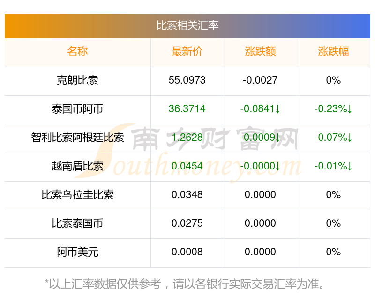Click the 最新价 column header
Image resolution: width=375 pixels, height=299 pixels.
187,52
